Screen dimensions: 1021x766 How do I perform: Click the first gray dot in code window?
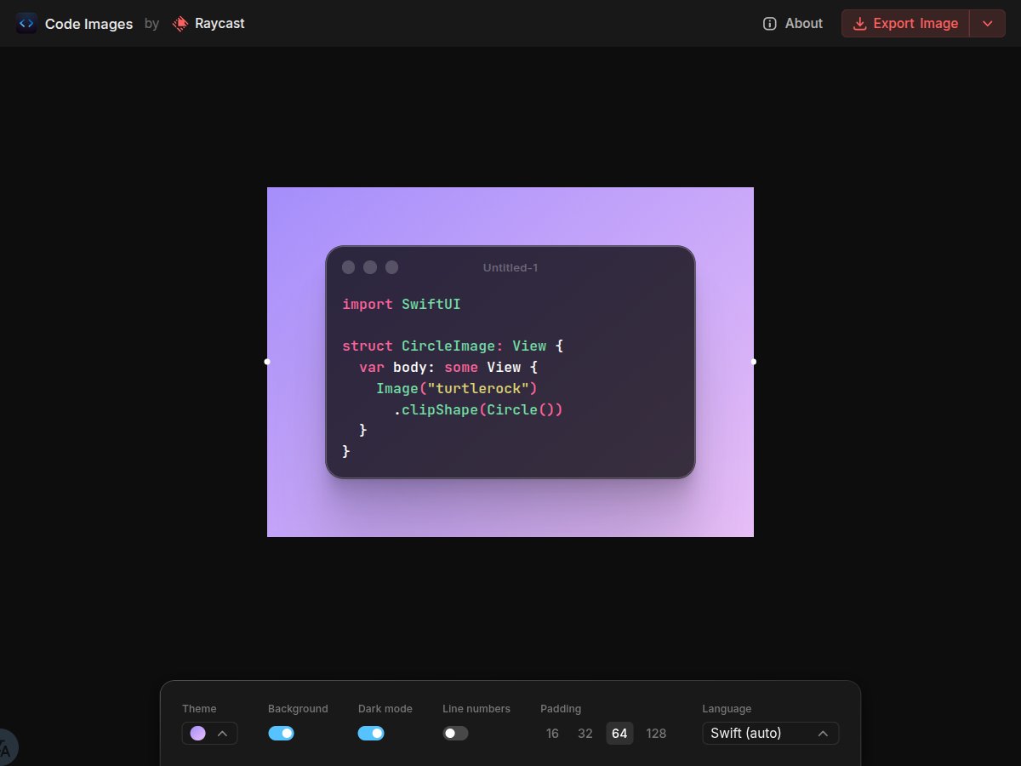[349, 267]
